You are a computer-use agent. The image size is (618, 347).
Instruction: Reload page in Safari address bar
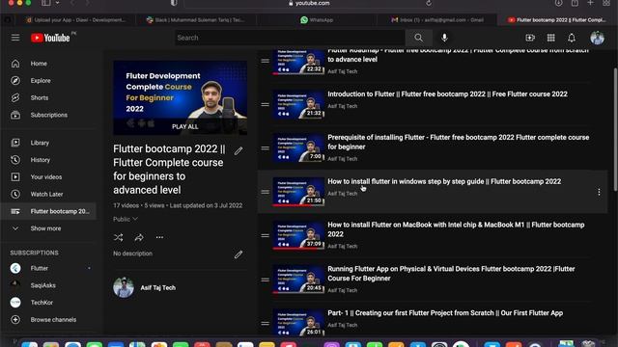click(x=429, y=3)
